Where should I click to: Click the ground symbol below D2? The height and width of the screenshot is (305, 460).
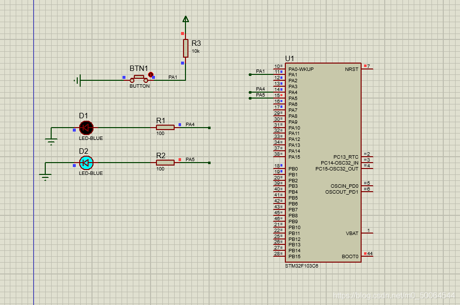pyautogui.click(x=45, y=177)
